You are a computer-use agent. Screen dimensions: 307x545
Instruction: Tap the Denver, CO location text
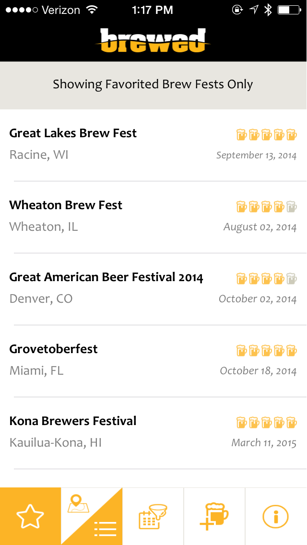(x=41, y=298)
